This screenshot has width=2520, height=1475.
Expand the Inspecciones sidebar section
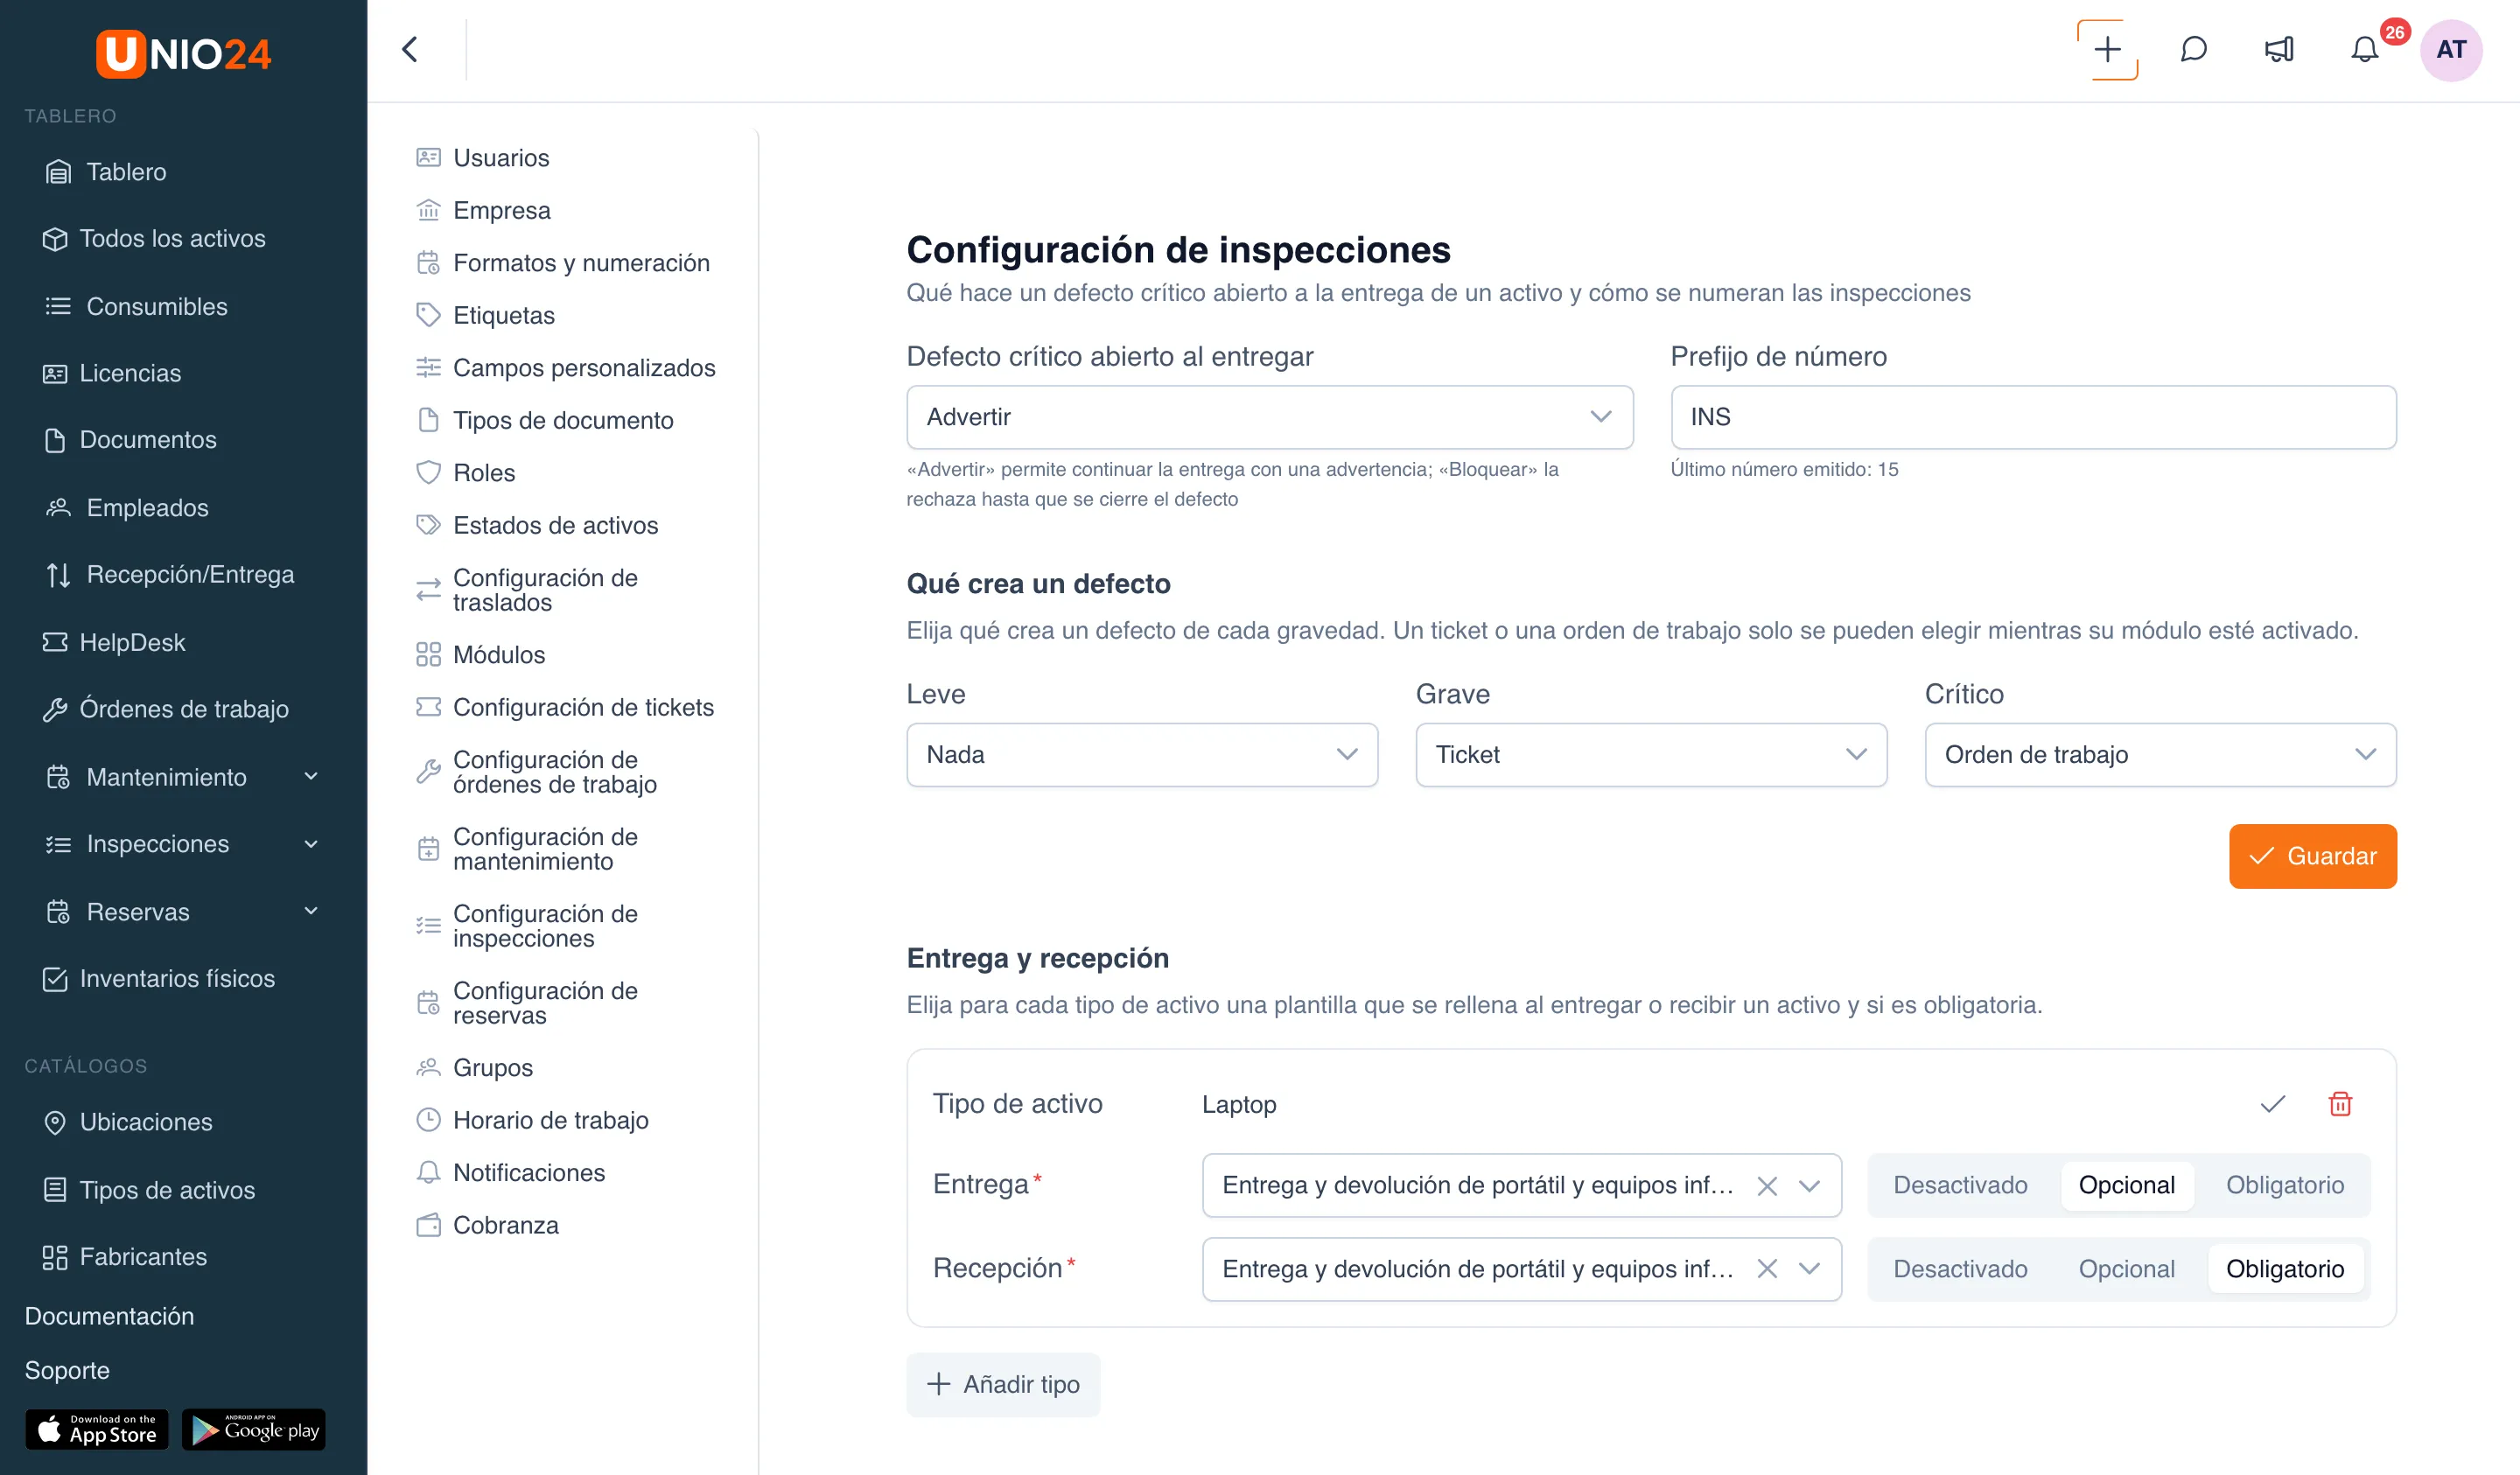(183, 844)
